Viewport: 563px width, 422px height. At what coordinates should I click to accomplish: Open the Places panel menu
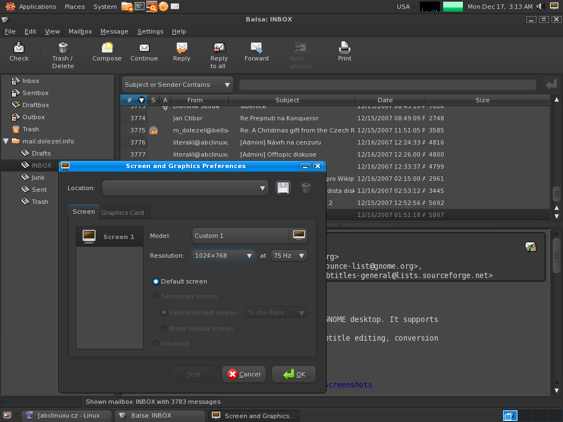tap(75, 7)
